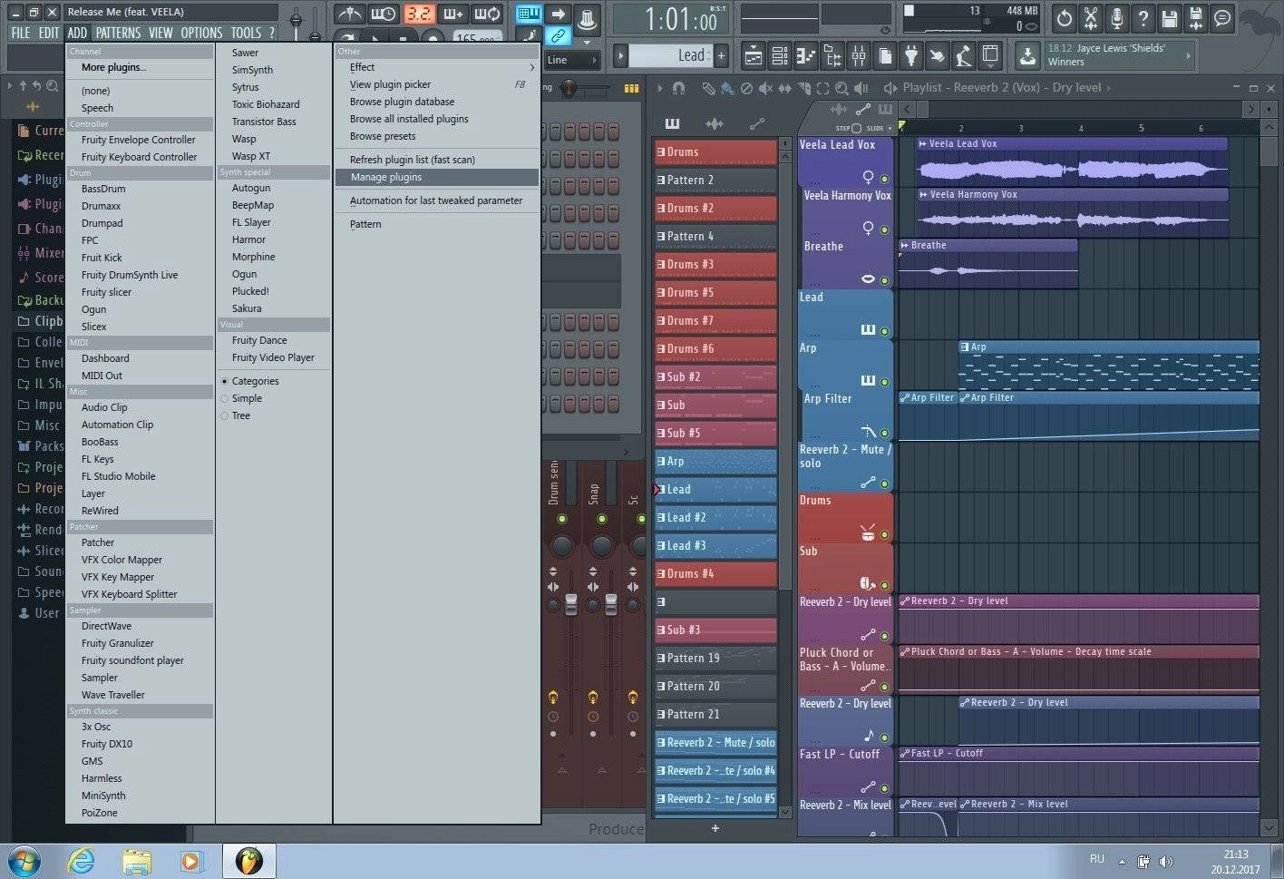The height and width of the screenshot is (879, 1284).
Task: Open undo history circular arrow icon
Action: pyautogui.click(x=1065, y=17)
